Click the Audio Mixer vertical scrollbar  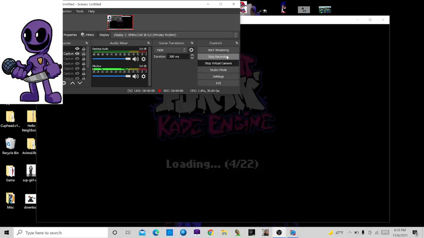point(149,66)
